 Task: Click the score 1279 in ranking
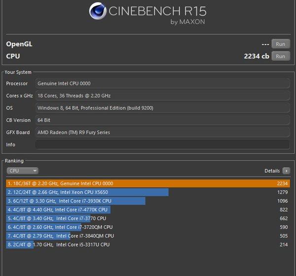click(282, 192)
